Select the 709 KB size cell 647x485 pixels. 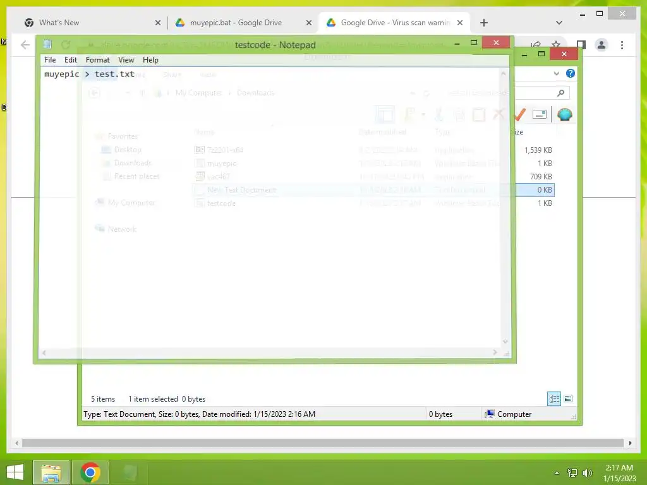tap(541, 177)
